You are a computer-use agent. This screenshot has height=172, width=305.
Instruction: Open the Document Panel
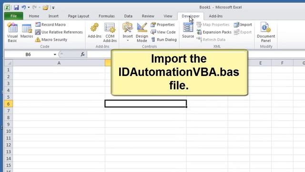pos(266,32)
